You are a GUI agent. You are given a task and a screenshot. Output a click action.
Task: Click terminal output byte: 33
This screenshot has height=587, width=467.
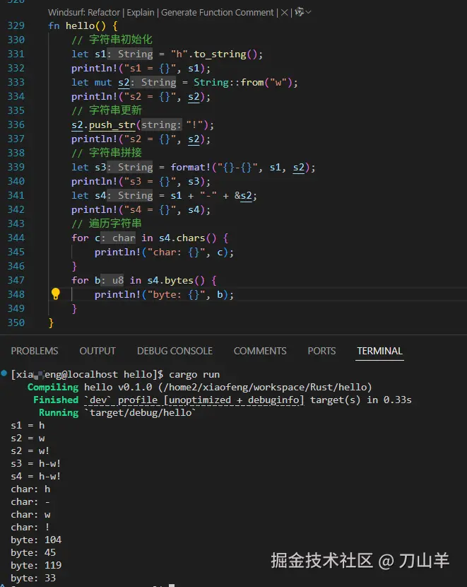pyautogui.click(x=33, y=578)
